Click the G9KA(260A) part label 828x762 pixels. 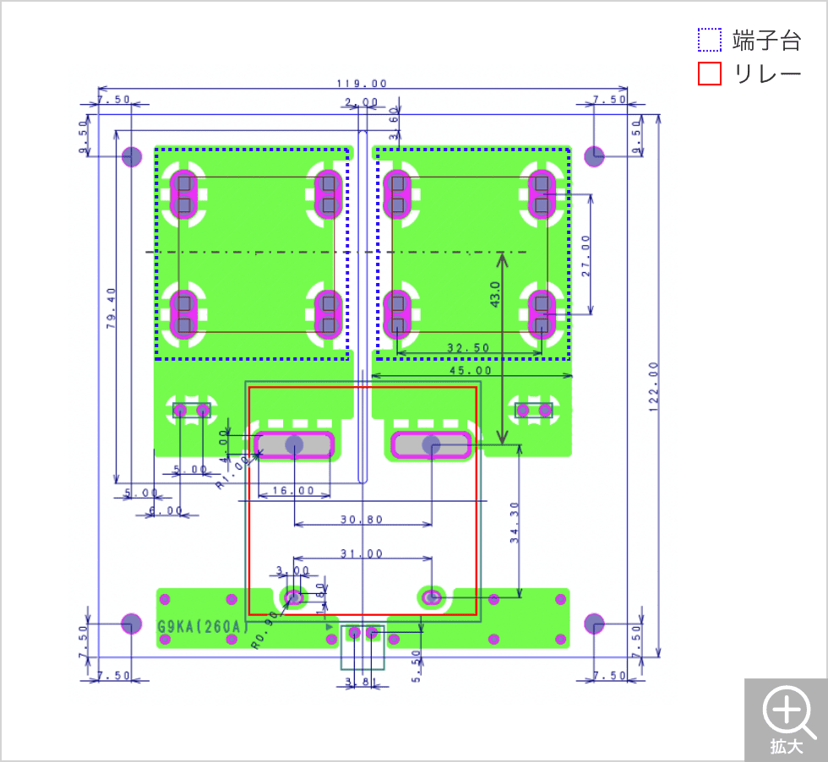click(203, 627)
